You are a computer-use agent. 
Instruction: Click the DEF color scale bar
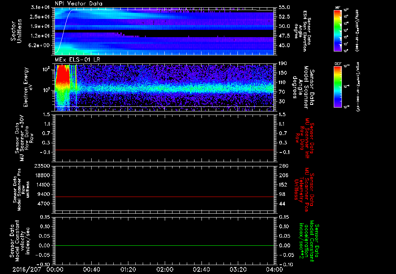point(337,87)
